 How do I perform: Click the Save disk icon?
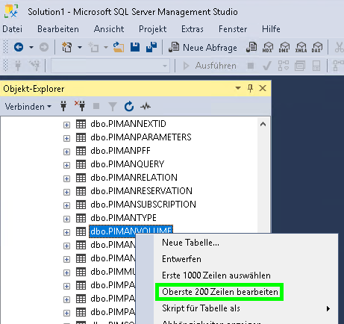coord(135,47)
